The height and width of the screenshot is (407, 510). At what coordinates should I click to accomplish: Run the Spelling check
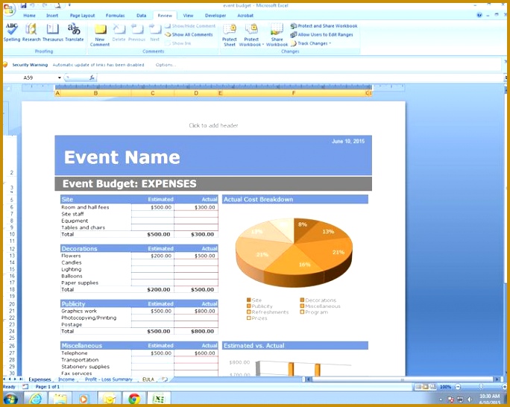(x=12, y=33)
